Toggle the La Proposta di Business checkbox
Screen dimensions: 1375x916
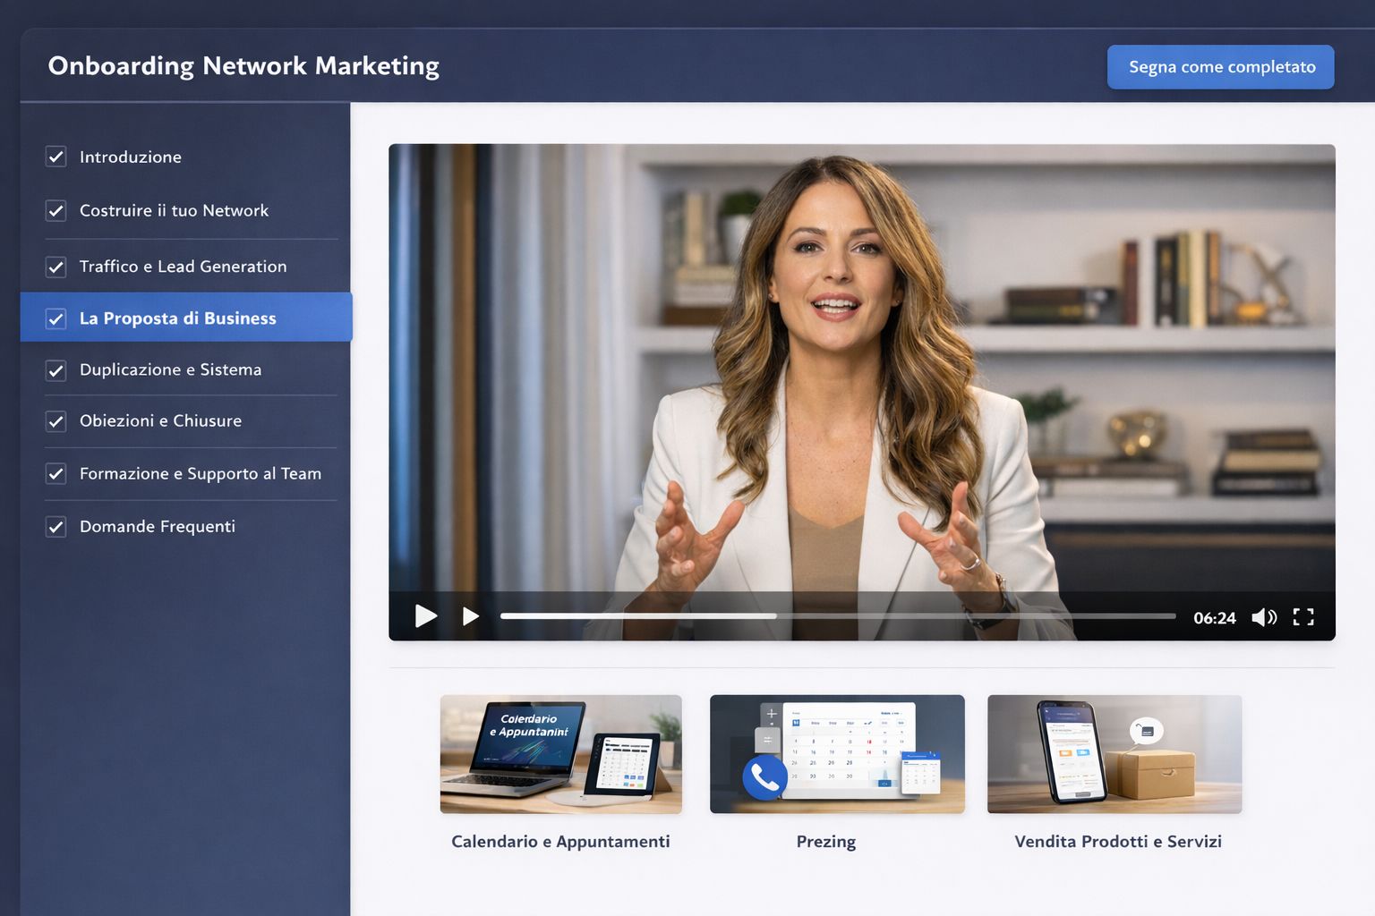[x=56, y=319]
